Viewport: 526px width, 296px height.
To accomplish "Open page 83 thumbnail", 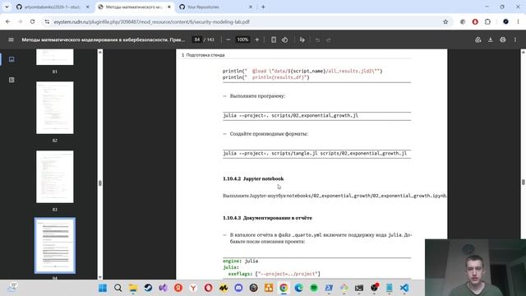I will click(55, 177).
